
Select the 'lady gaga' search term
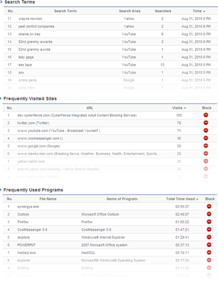26,57
